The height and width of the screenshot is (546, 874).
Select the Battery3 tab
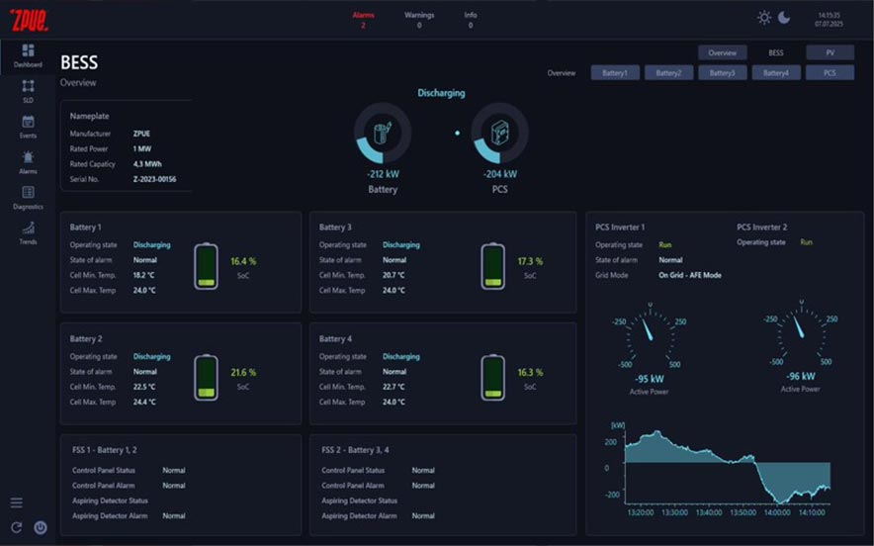click(722, 73)
